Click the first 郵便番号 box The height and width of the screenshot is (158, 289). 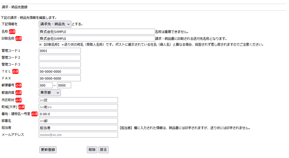46,85
